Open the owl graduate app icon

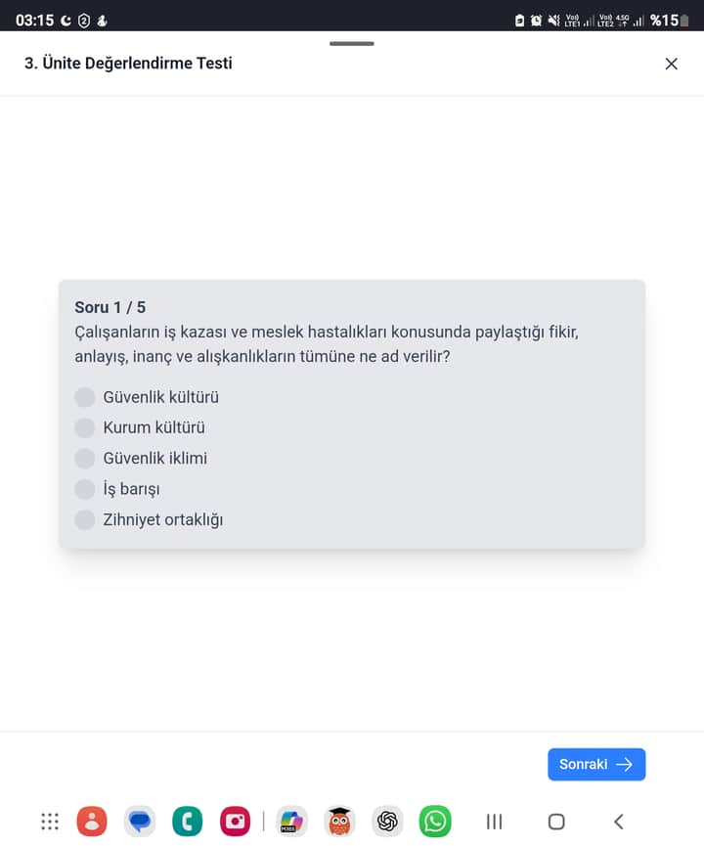click(x=339, y=822)
